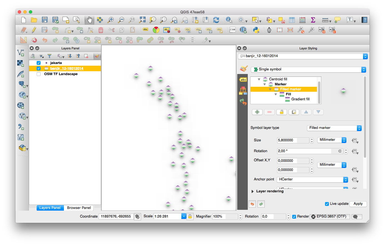
Task: Click the Statistics sigma icon
Action: [313, 20]
